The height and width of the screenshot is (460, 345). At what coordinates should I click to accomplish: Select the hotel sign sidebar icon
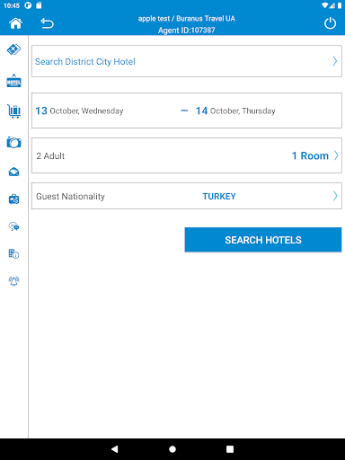coord(13,81)
